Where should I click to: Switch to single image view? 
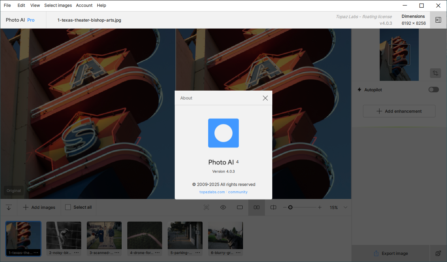(240, 207)
